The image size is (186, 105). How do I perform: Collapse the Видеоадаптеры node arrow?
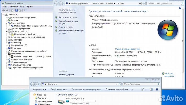click(x=7, y=23)
